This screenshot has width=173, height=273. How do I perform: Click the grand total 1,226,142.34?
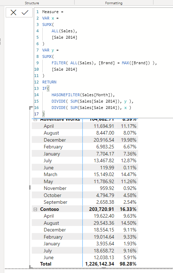[x=100, y=264]
